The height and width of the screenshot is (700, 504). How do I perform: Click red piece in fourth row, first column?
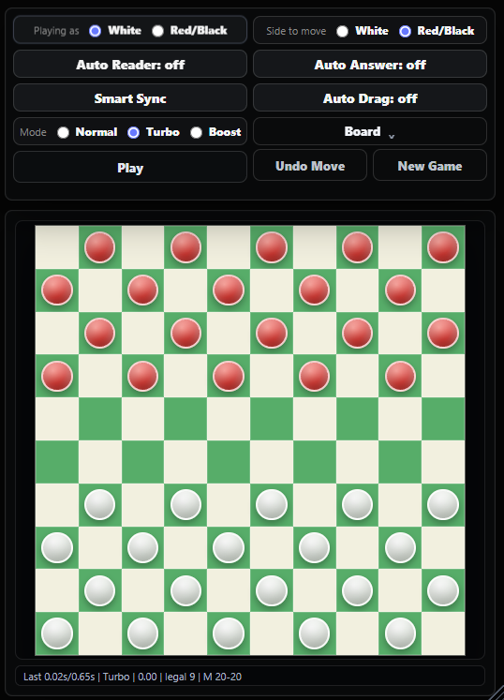click(x=57, y=376)
